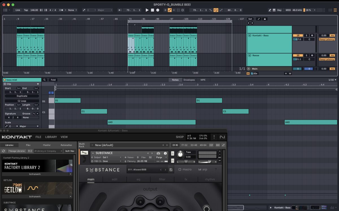Viewport: 339px width, 211px height.
Task: Select the first D1 note in piano roll
Action: [68, 100]
